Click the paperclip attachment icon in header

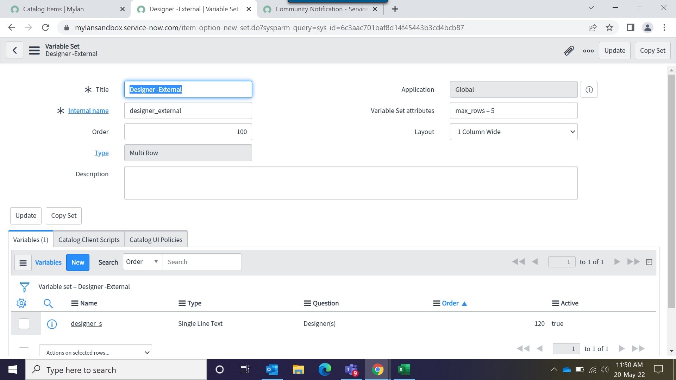569,51
